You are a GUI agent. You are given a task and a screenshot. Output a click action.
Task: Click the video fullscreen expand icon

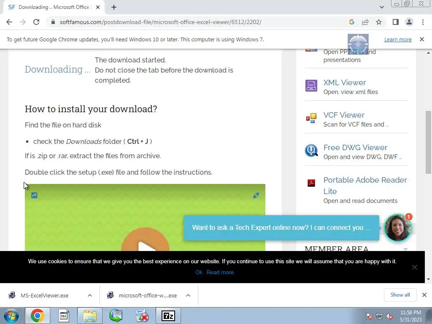point(256,195)
